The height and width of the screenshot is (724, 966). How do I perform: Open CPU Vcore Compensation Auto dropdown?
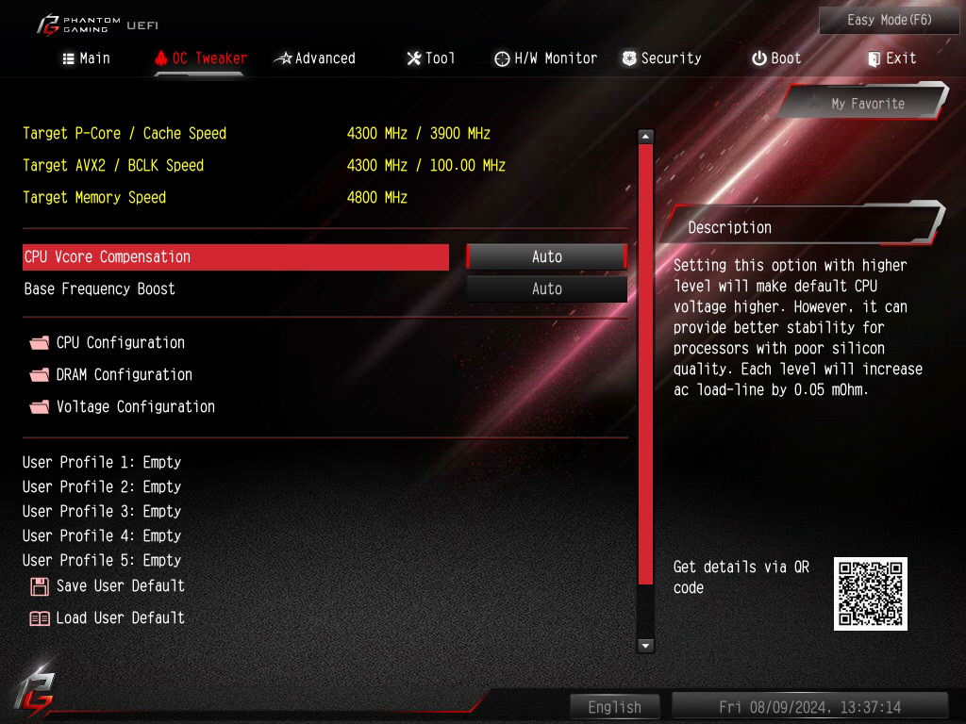tap(546, 256)
